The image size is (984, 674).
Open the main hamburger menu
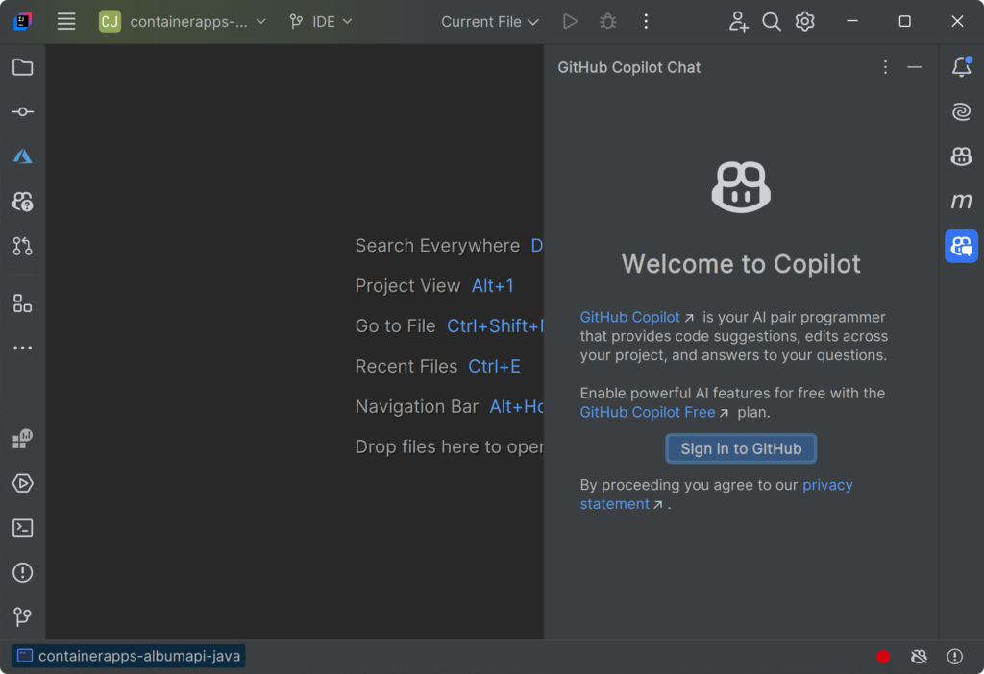(x=65, y=21)
